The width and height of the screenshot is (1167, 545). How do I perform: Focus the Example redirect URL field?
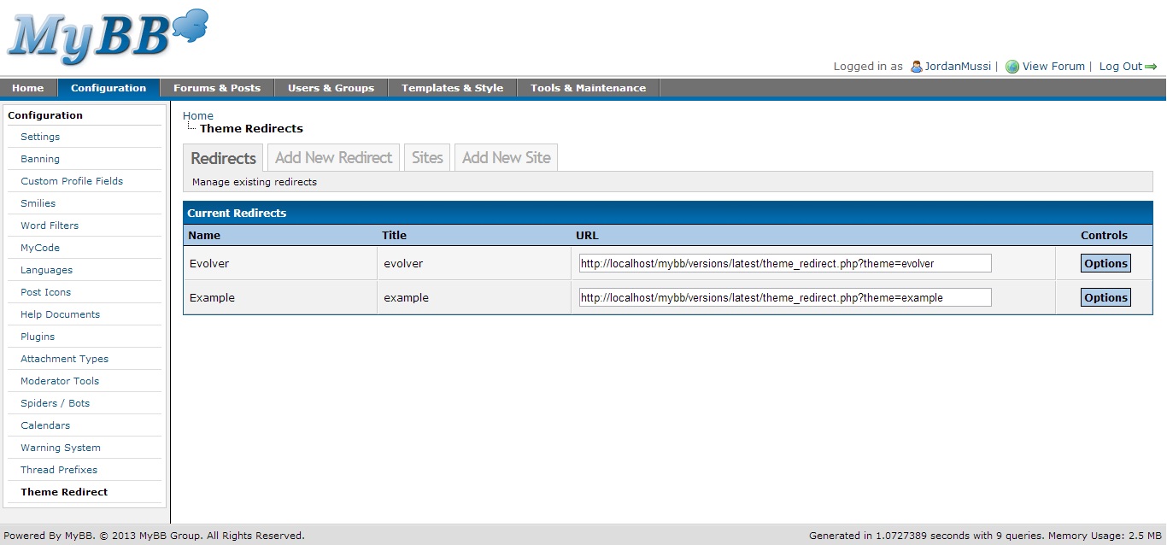tap(784, 297)
